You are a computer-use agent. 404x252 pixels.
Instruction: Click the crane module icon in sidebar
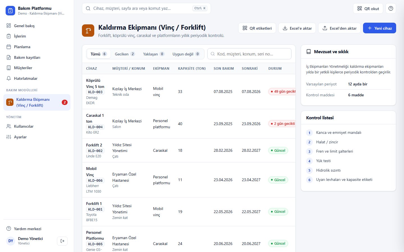point(10,102)
